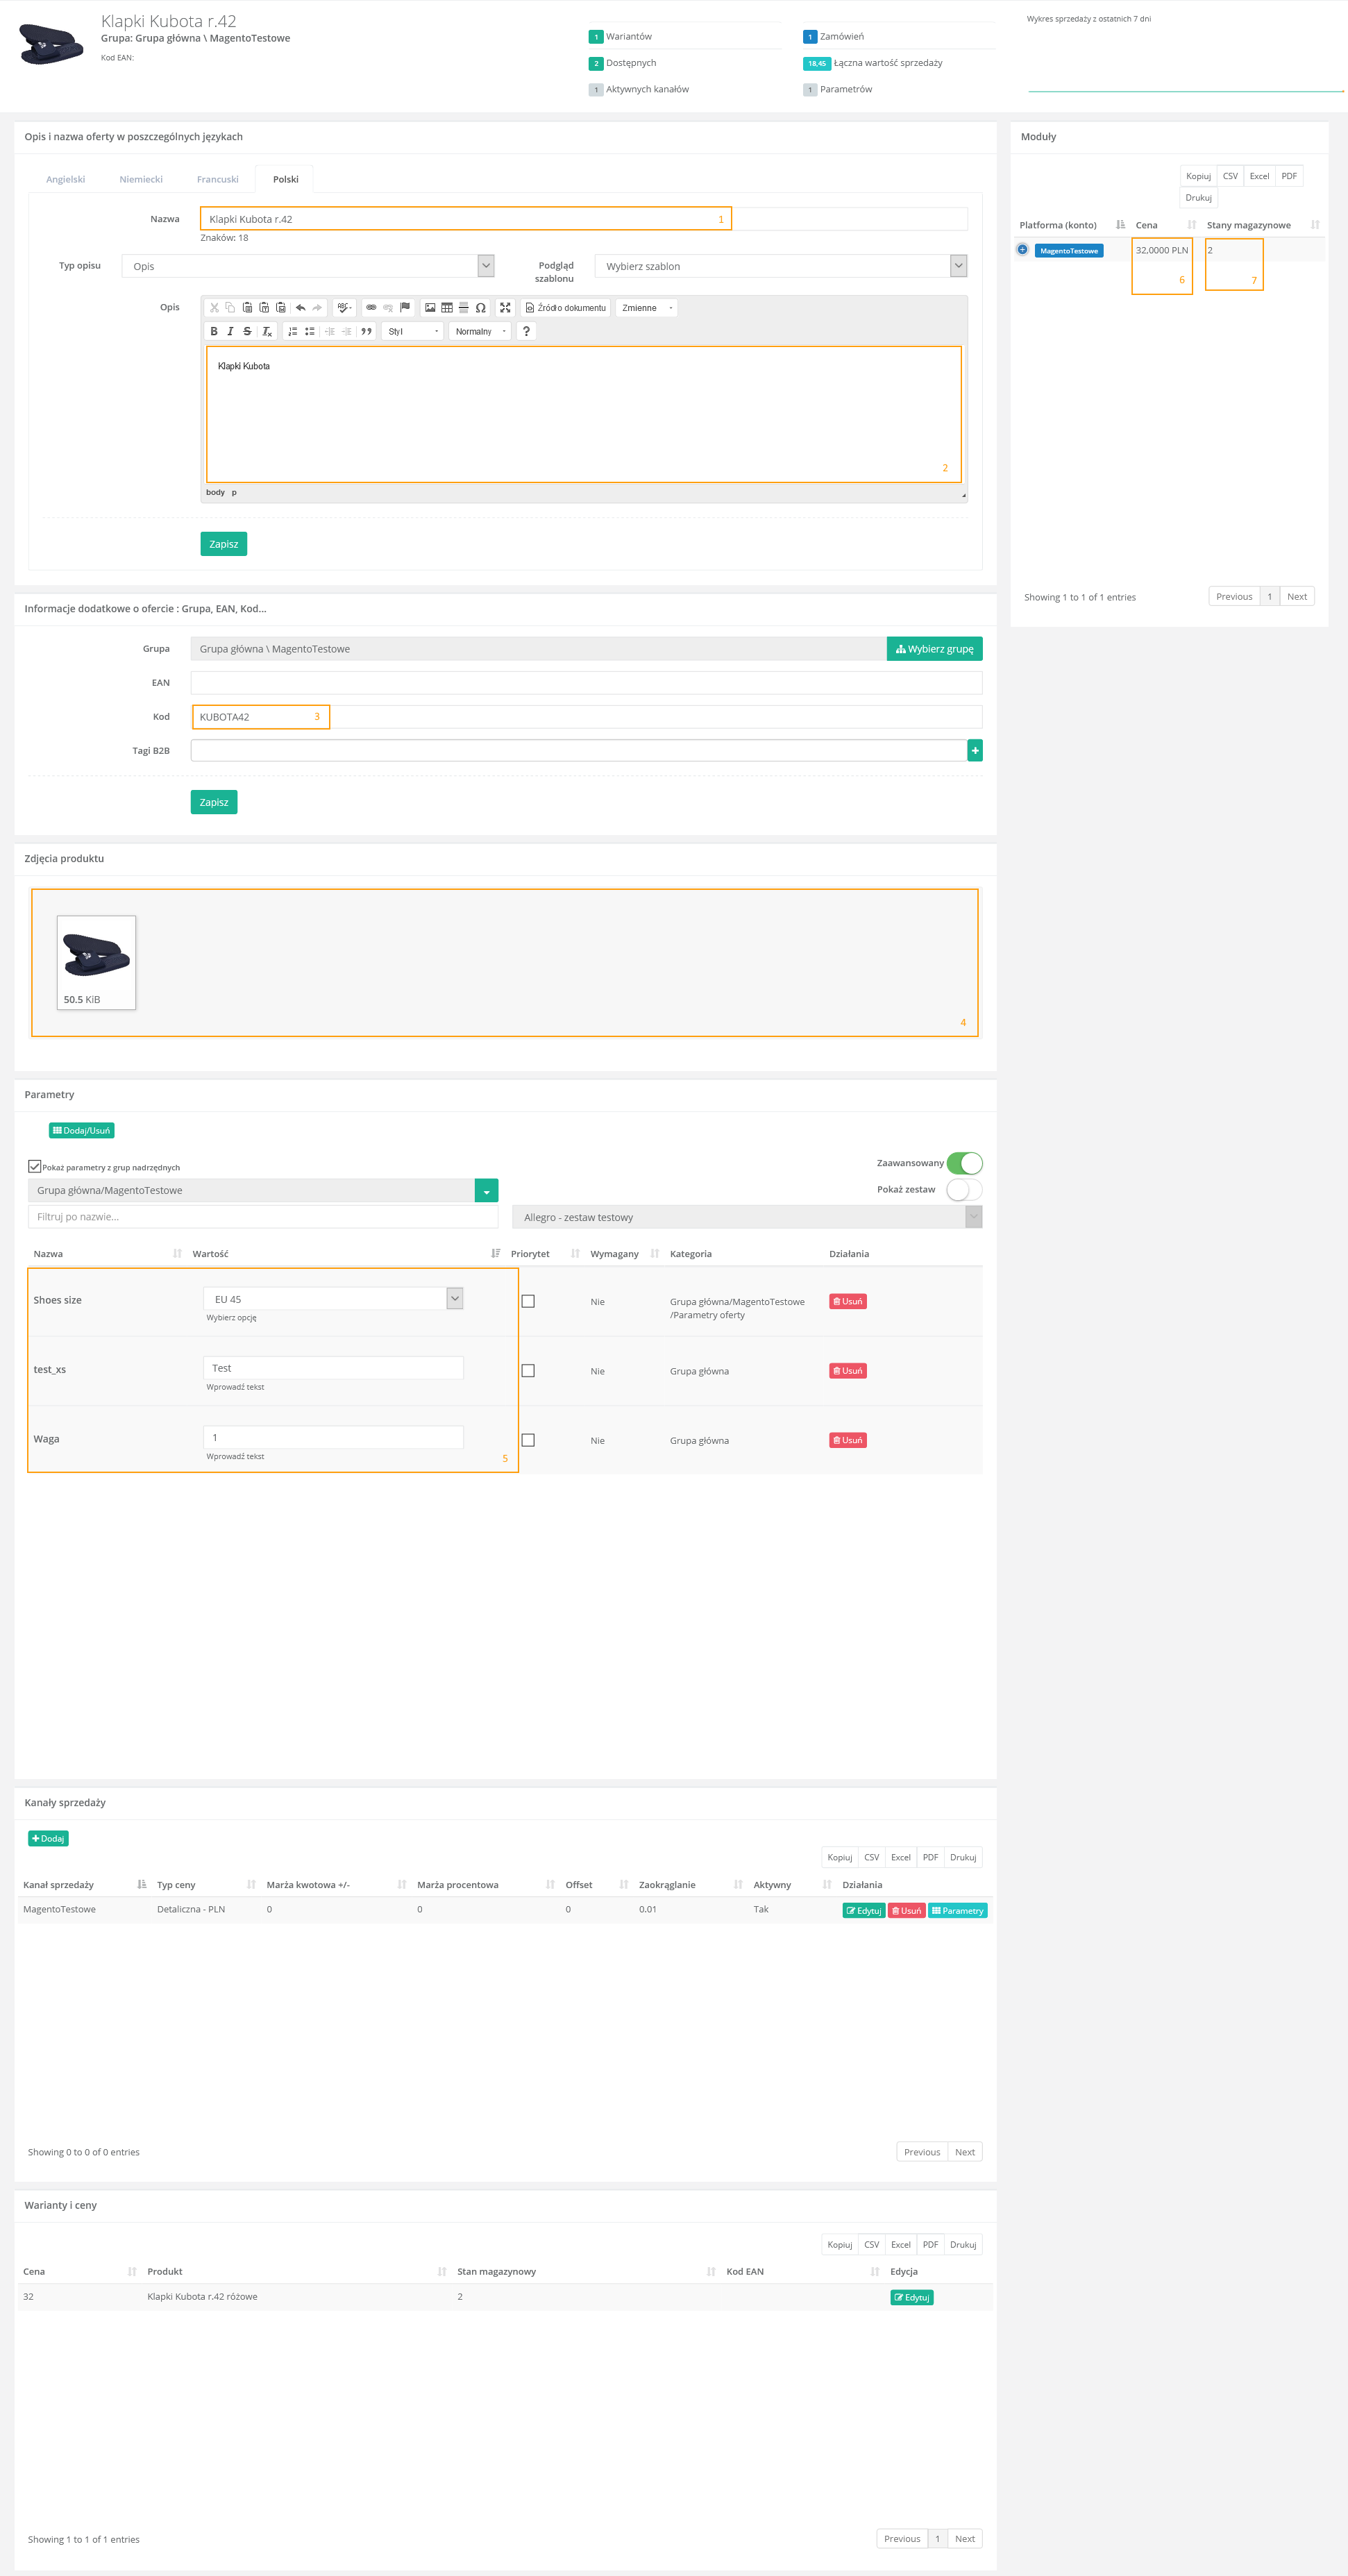Click the green plus next to Tagi B2B
This screenshot has width=1348, height=2576.
coord(974,750)
